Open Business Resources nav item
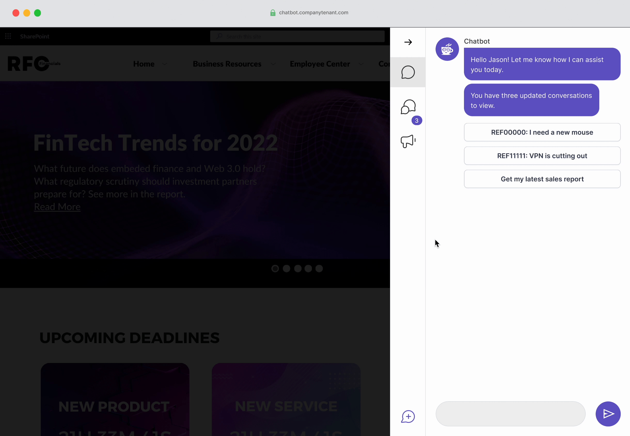630x436 pixels. pyautogui.click(x=227, y=64)
